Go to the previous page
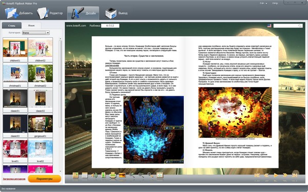Screen dimensions: 308x192 coord(266,175)
